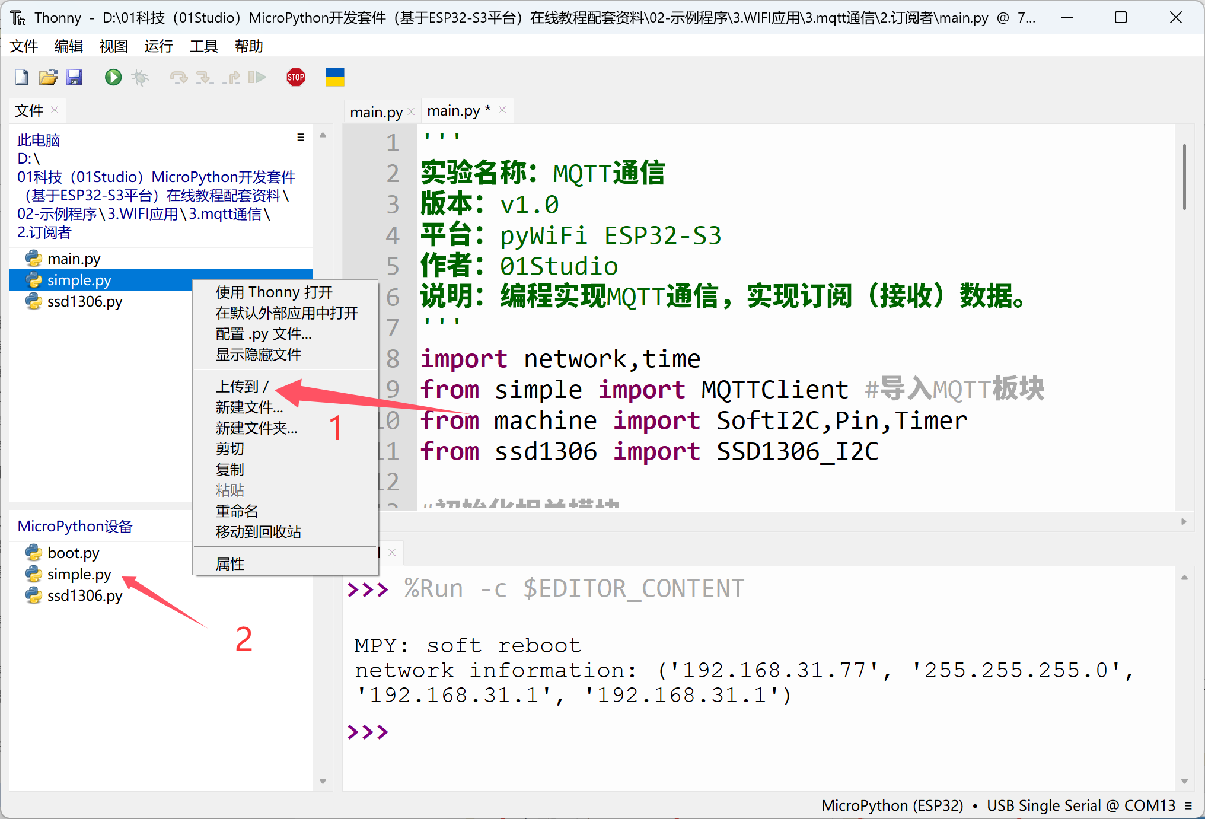The height and width of the screenshot is (819, 1205).
Task: Stop and restart the backend
Action: 295,77
